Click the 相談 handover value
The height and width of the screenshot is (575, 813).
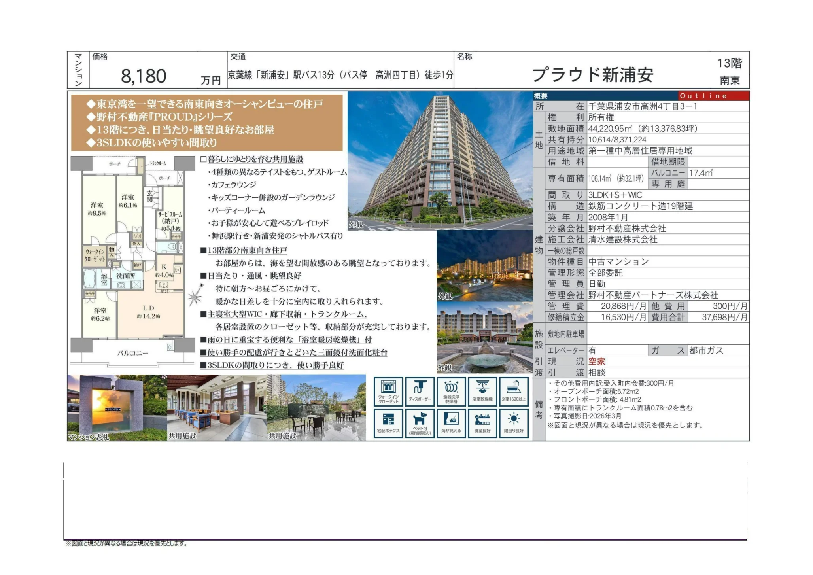point(597,373)
